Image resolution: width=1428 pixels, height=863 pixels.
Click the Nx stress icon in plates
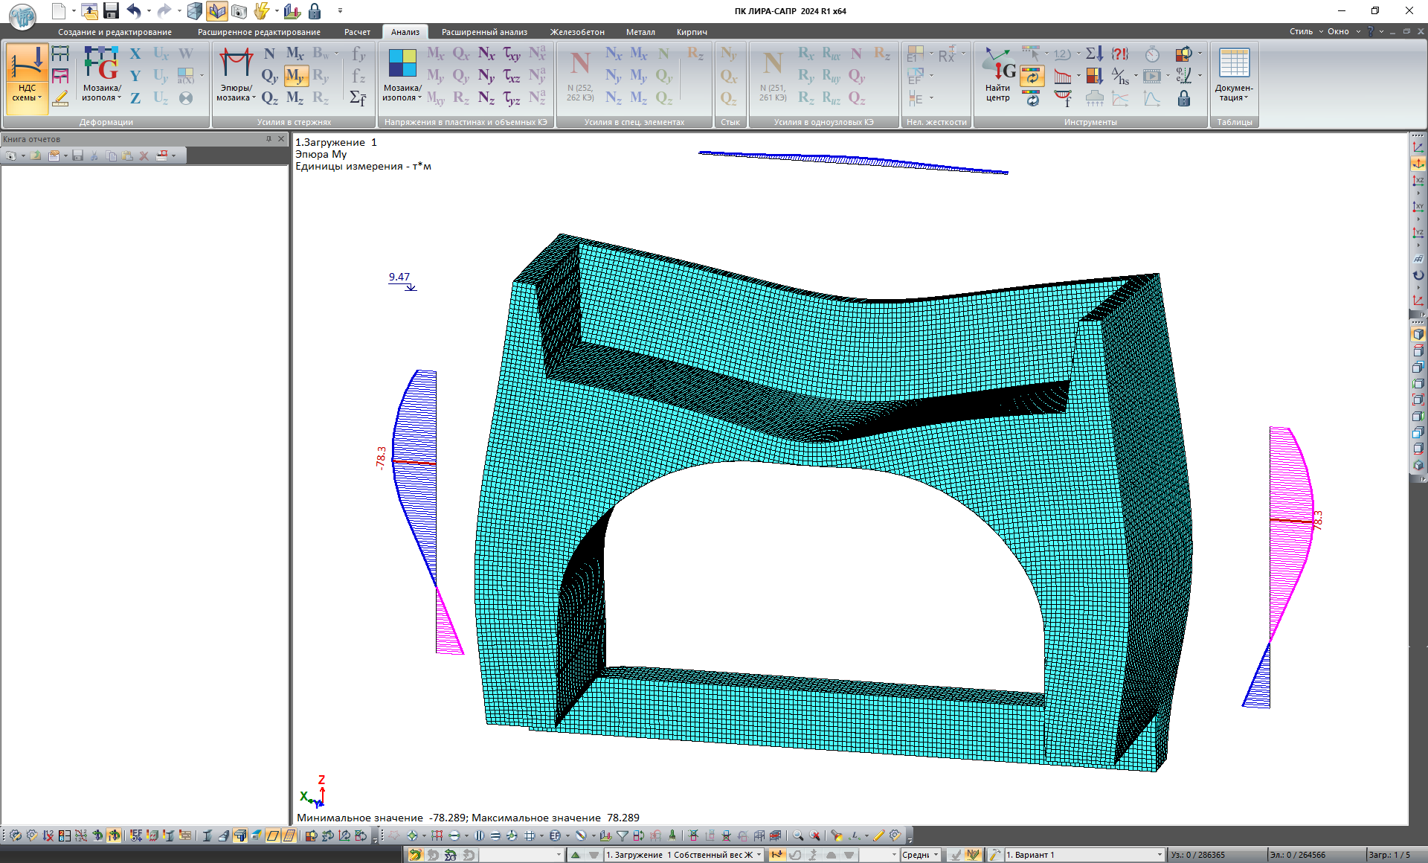point(486,54)
